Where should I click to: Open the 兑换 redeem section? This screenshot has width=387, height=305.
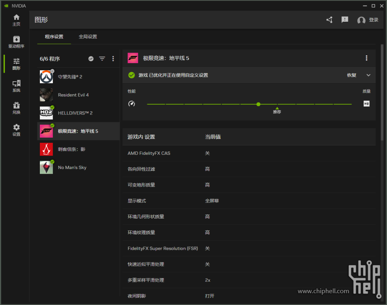(16, 108)
